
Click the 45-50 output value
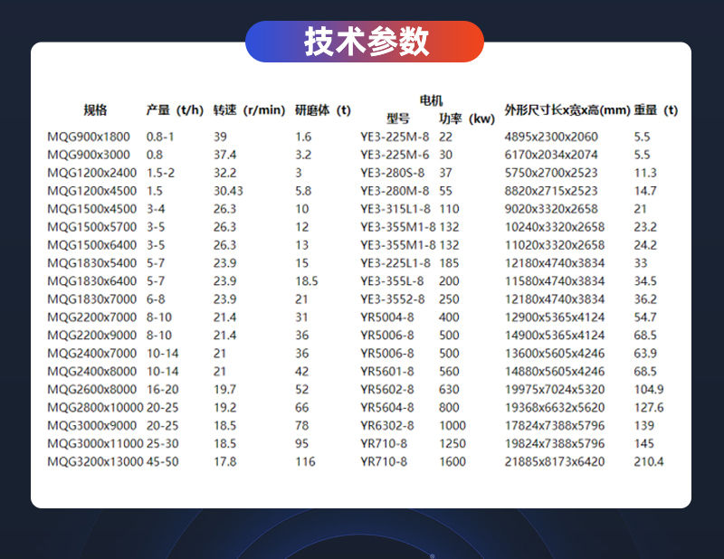pyautogui.click(x=162, y=462)
